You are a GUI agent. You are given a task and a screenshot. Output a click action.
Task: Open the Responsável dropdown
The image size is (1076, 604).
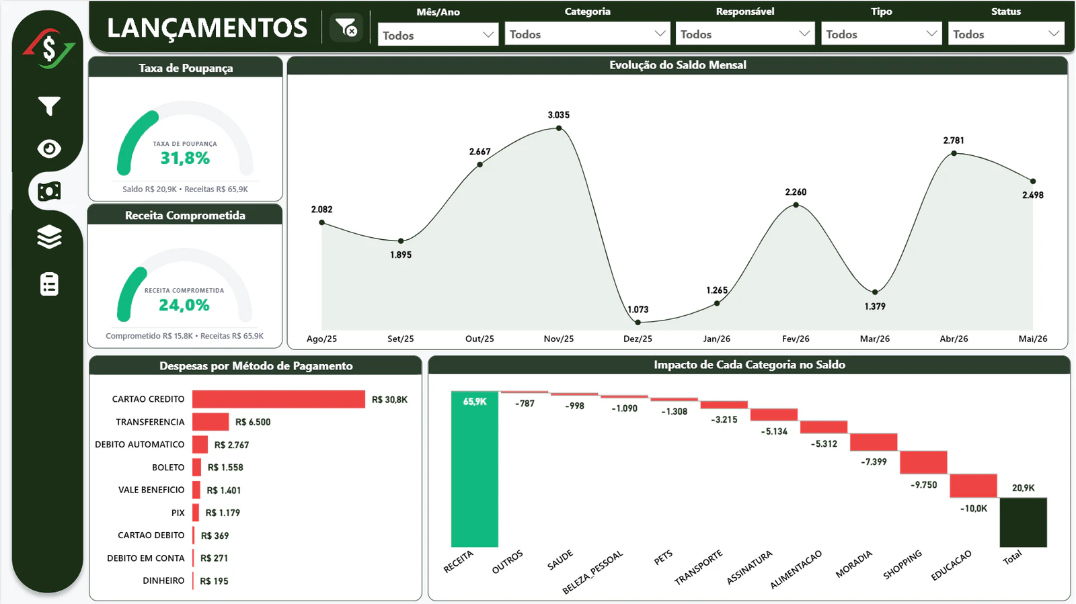tap(745, 34)
